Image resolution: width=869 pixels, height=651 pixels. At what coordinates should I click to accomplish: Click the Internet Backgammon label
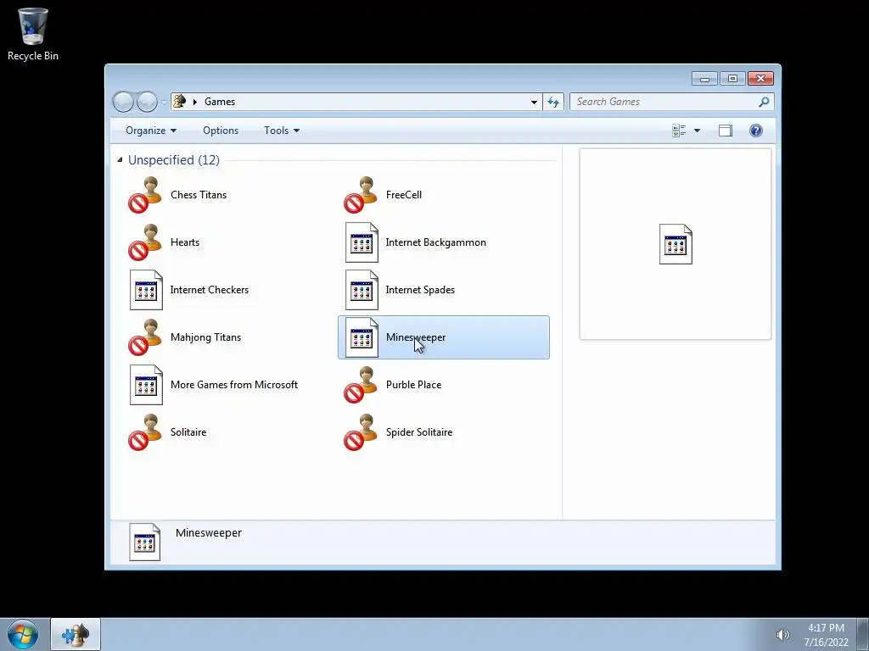point(435,242)
